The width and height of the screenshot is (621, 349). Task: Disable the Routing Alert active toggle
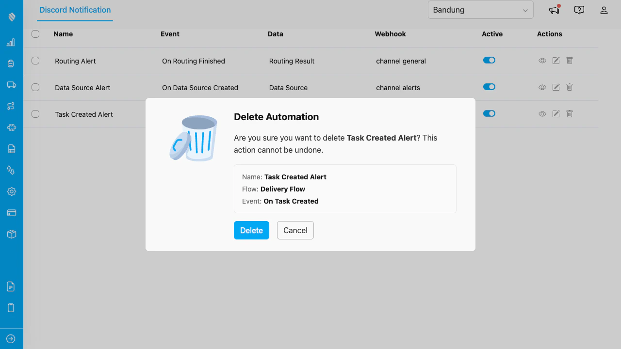489,60
